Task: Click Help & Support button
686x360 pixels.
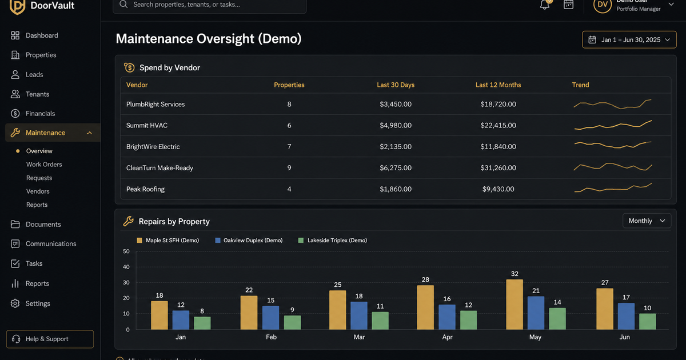Action: 50,339
